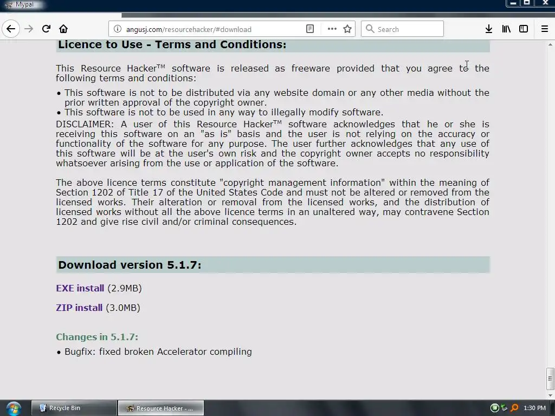
Task: Bookmark this page with the star
Action: pos(347,29)
